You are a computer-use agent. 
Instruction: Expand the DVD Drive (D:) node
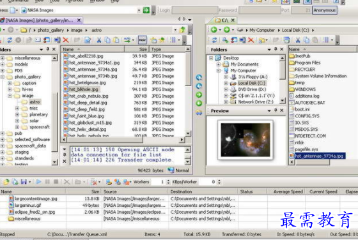[226, 89]
